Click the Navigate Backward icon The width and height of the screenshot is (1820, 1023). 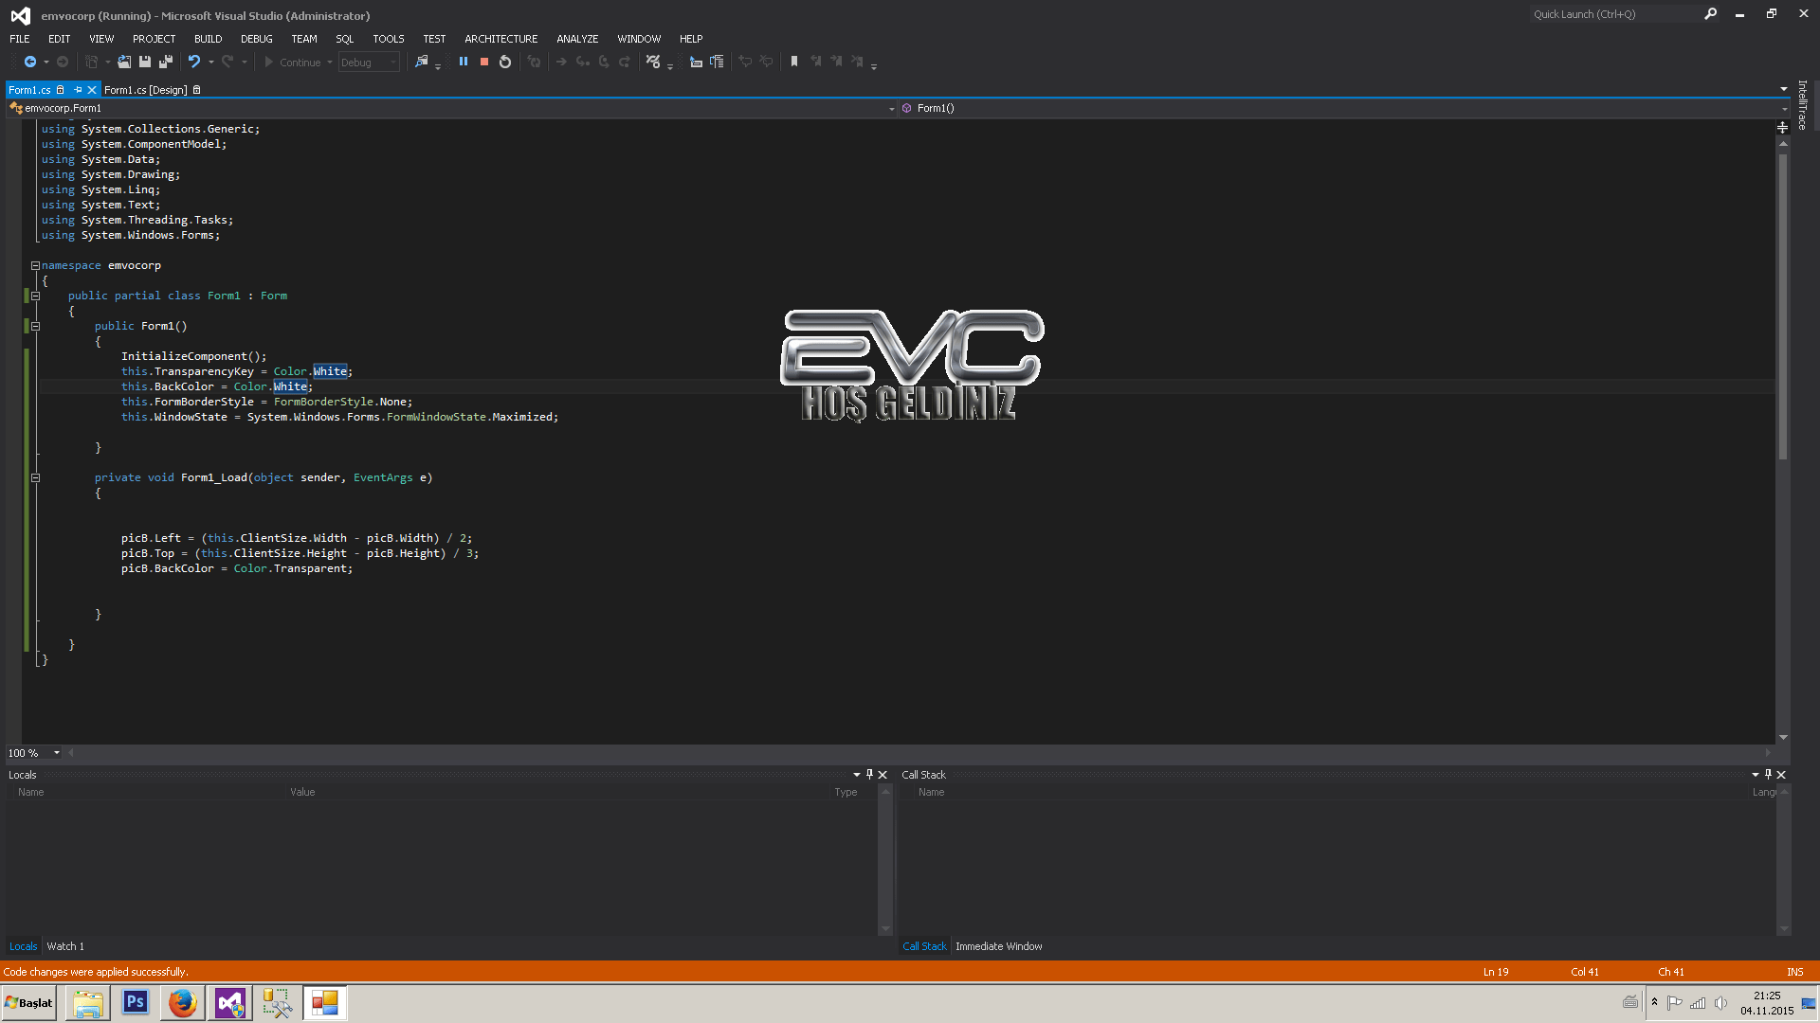pyautogui.click(x=30, y=62)
